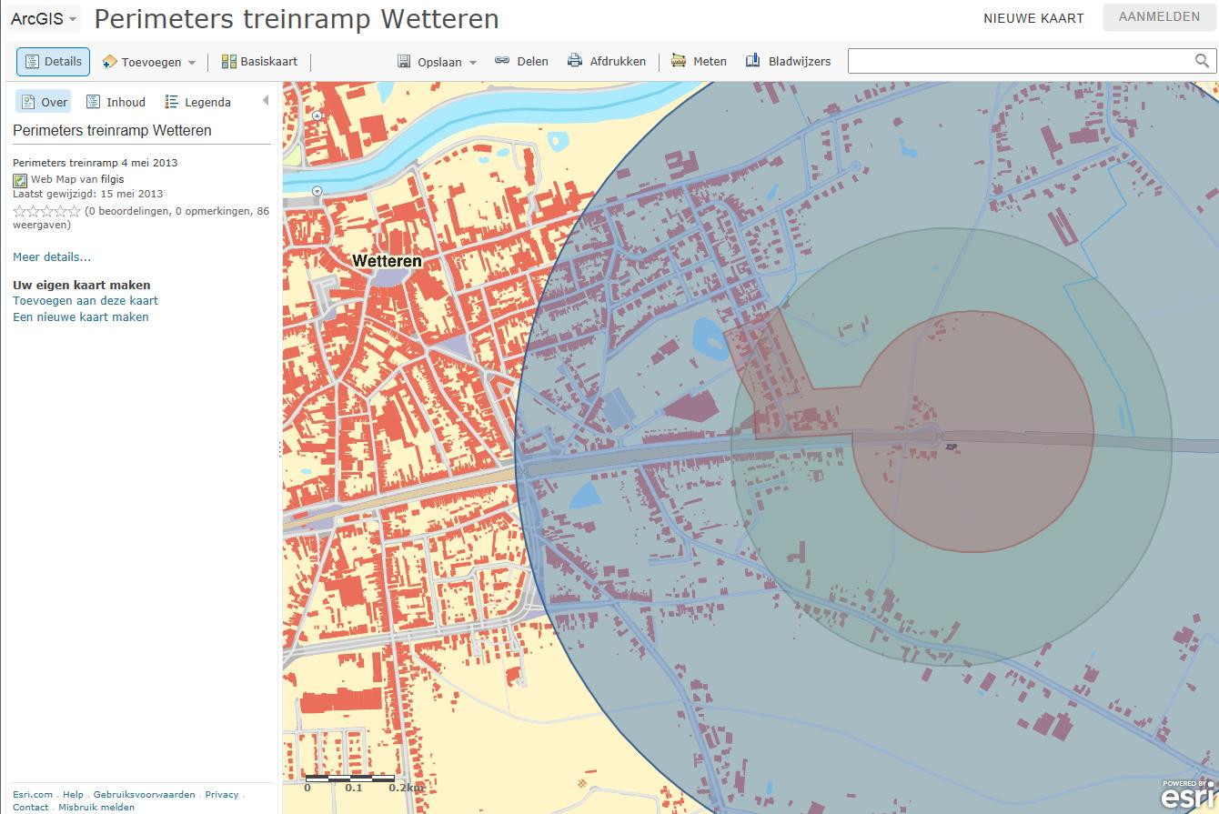Screen dimensions: 1219x814
Task: Click 'Laatst gewijzigd: 15 mei 2013' text
Action: (88, 194)
